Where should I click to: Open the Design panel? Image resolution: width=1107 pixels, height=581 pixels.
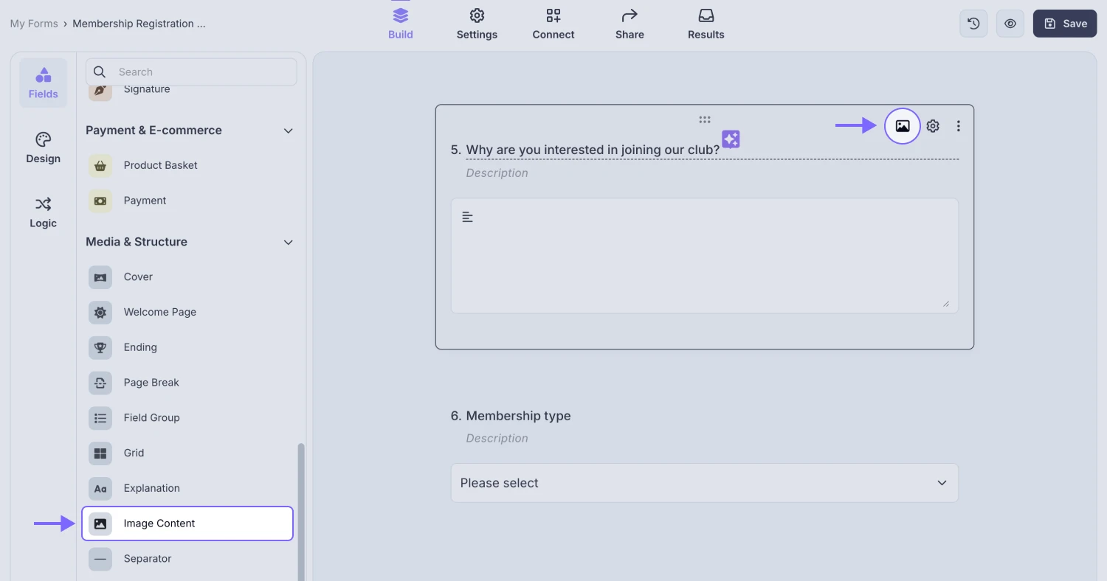coord(43,147)
